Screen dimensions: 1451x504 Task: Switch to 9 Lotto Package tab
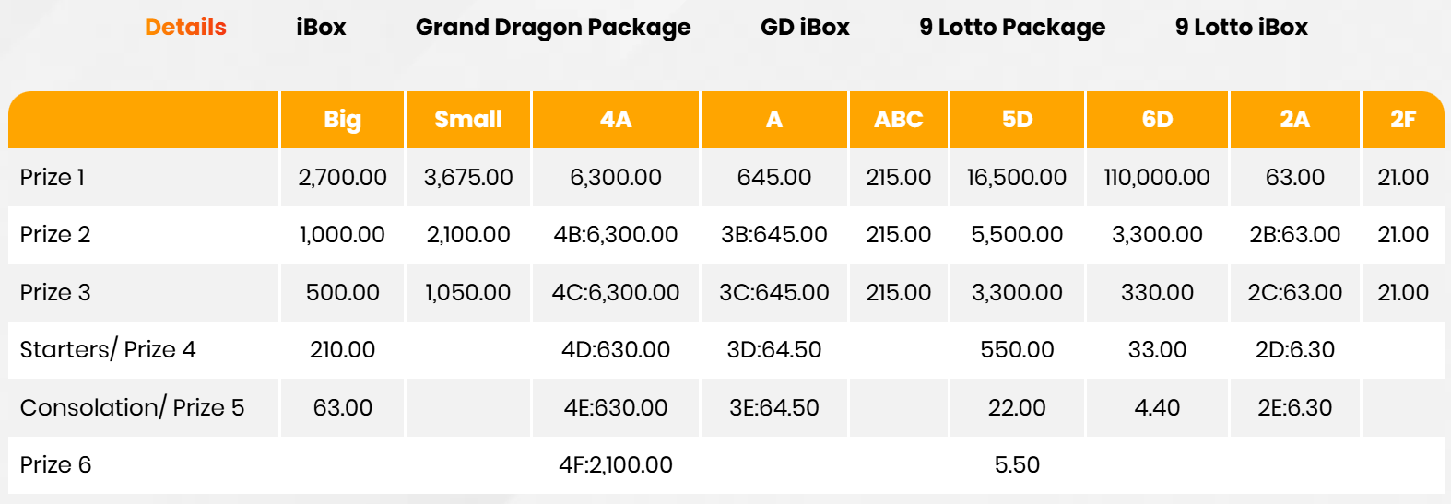point(1012,28)
